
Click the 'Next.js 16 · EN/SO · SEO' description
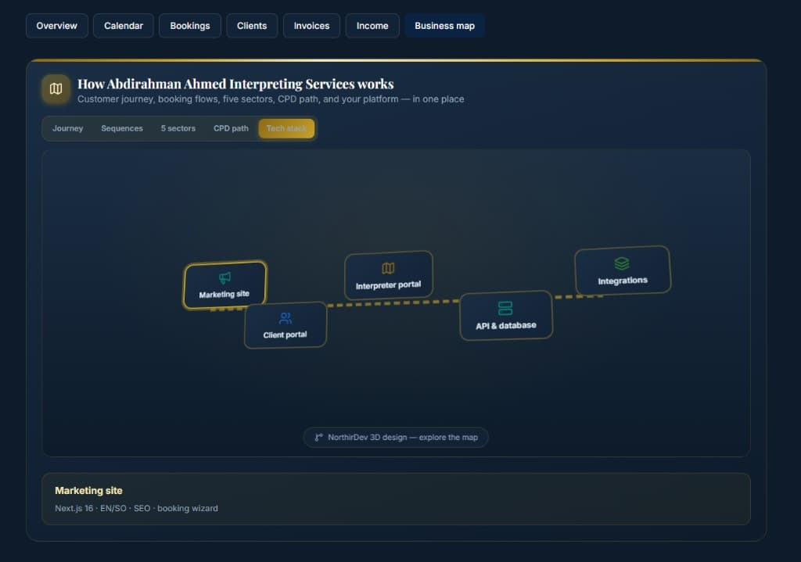[x=136, y=508]
